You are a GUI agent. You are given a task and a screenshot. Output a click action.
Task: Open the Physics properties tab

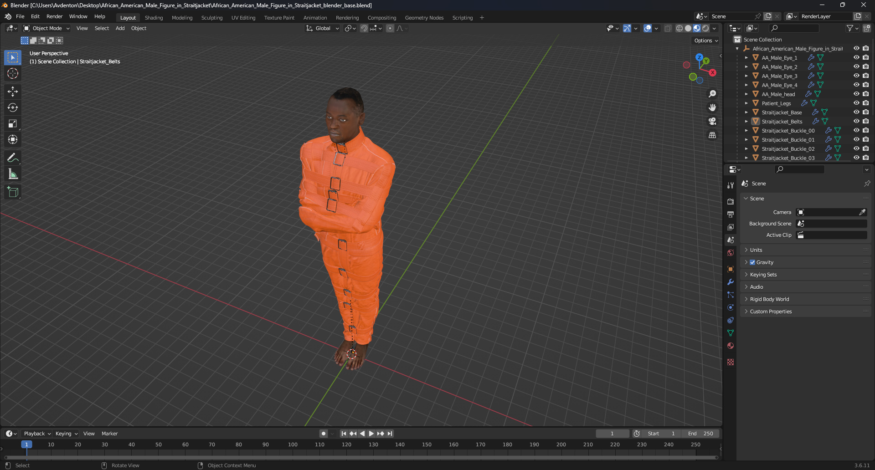(731, 307)
